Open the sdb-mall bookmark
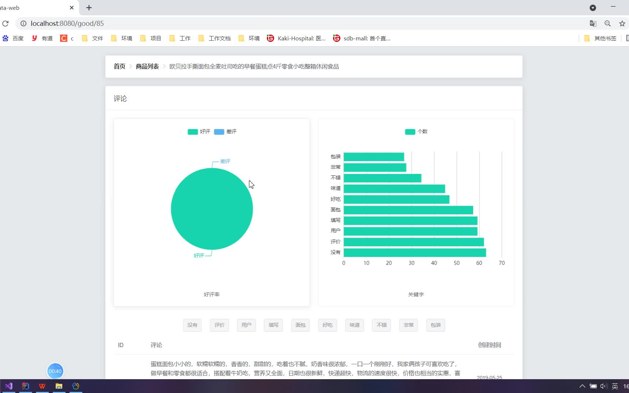Image resolution: width=629 pixels, height=393 pixels. 361,38
